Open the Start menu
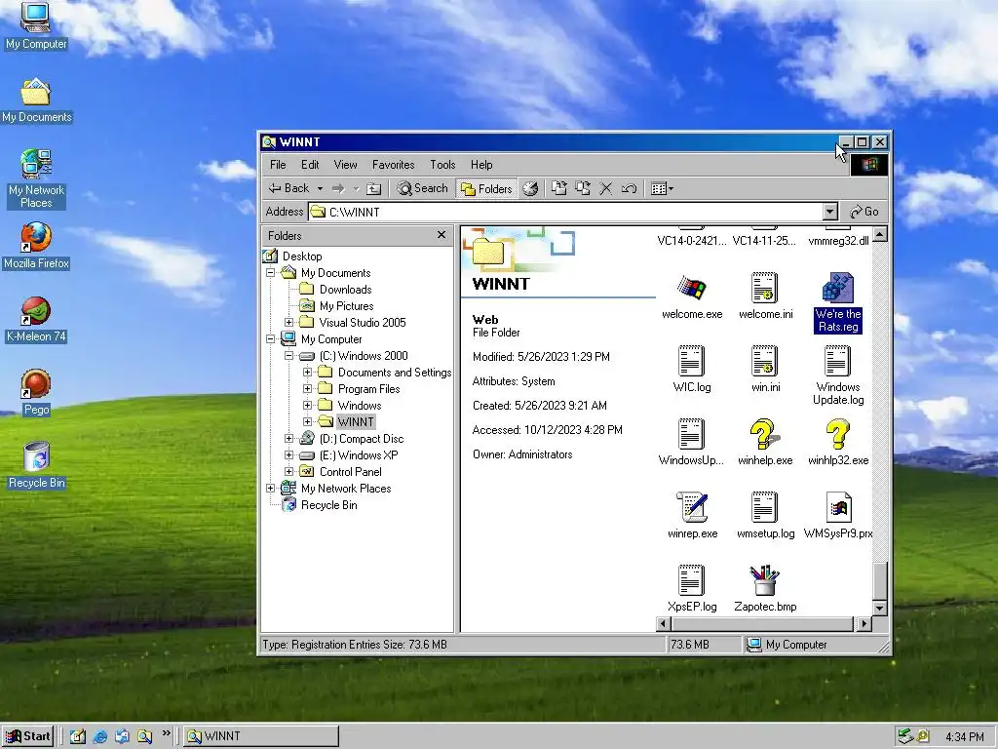 pos(26,736)
